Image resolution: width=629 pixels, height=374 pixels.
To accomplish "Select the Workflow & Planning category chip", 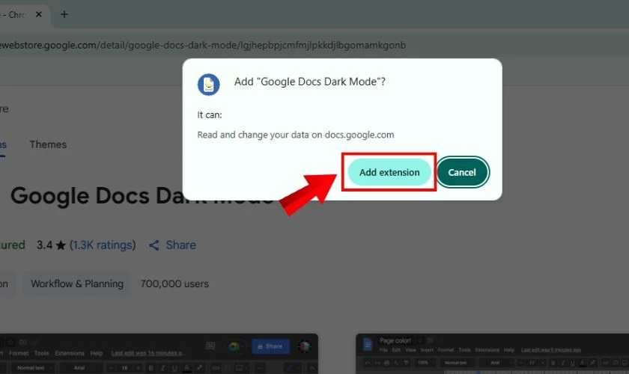I will 77,283.
